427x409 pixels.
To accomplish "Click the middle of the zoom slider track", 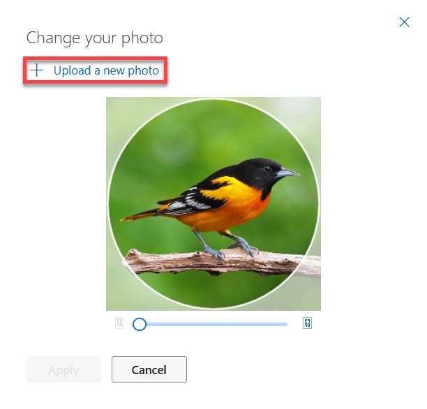I will pos(213,324).
